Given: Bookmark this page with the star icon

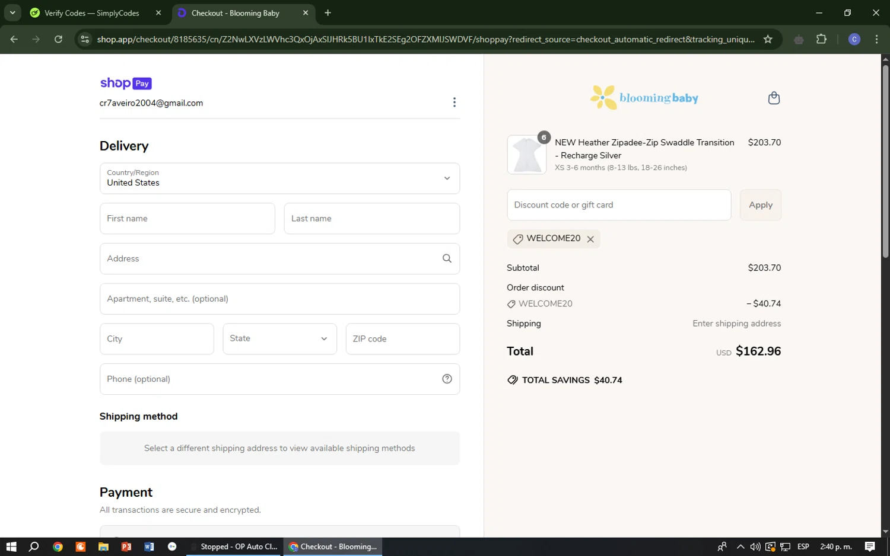Looking at the screenshot, I should point(768,39).
